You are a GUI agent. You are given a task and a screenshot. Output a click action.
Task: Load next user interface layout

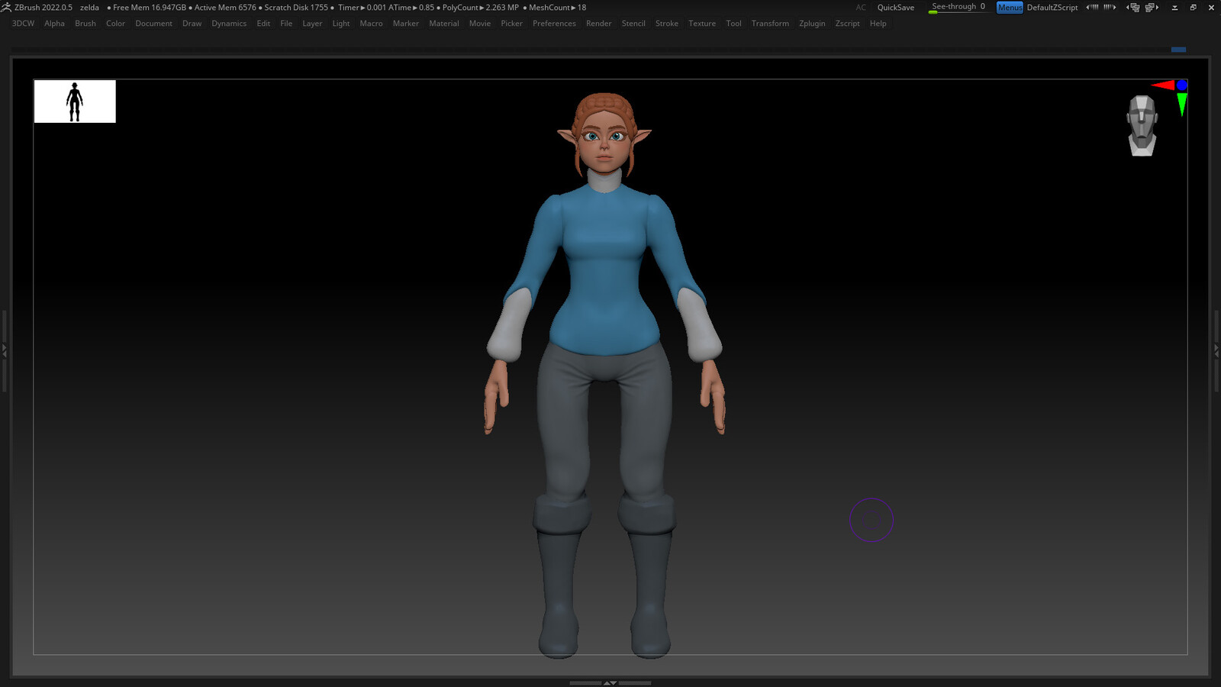click(x=1152, y=7)
